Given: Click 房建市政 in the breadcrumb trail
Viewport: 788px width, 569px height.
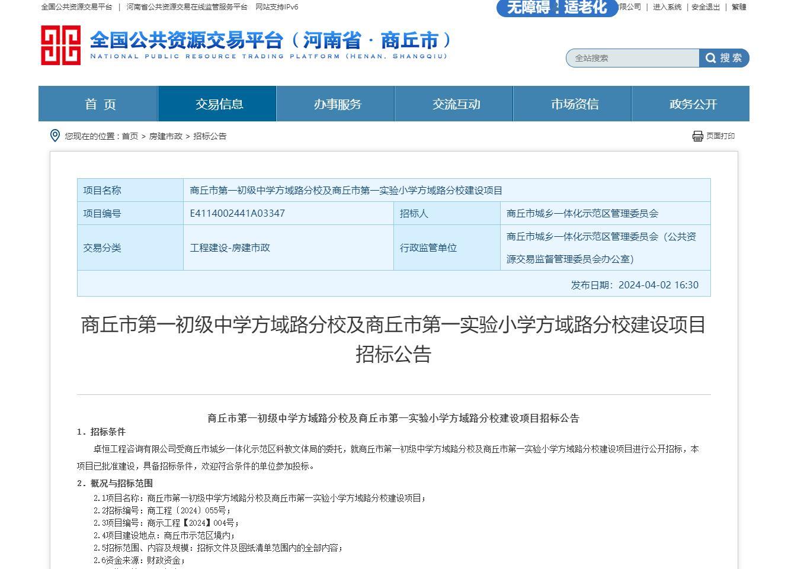Looking at the screenshot, I should pos(166,136).
